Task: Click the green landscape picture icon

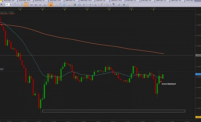Action: click(x=75, y=4)
